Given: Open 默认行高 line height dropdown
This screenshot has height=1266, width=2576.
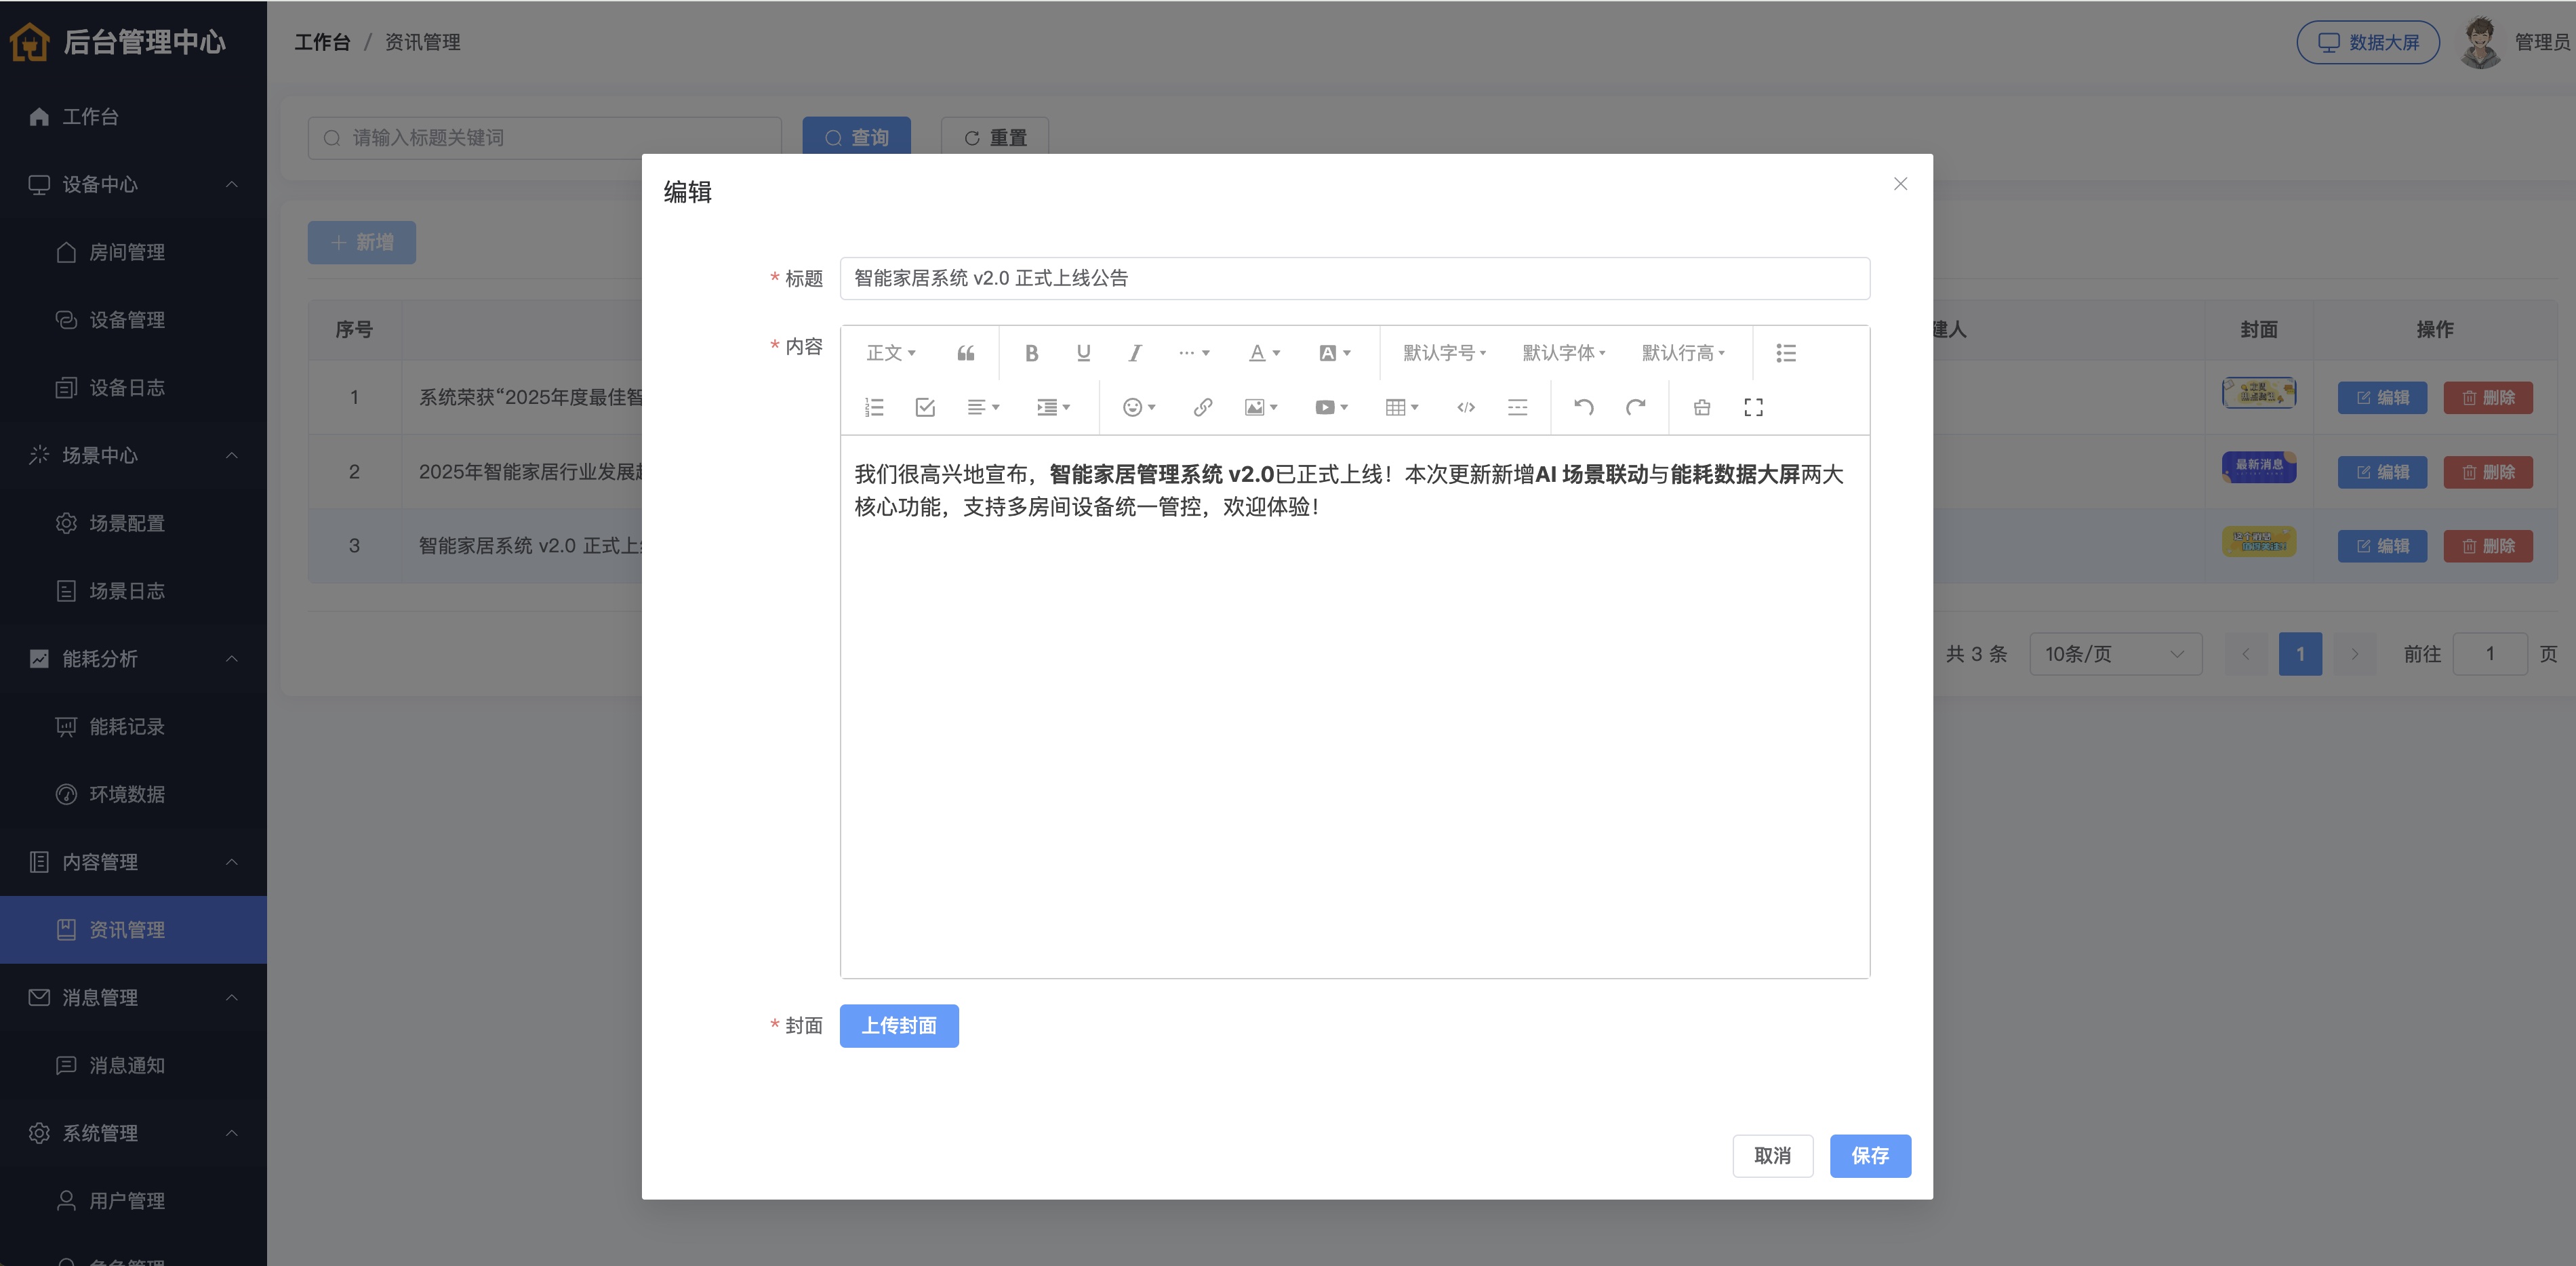Looking at the screenshot, I should (x=1683, y=353).
